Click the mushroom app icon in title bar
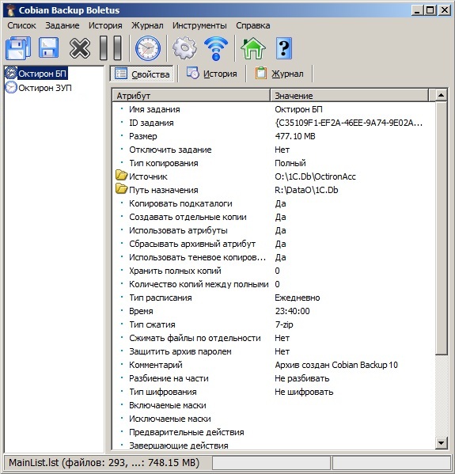455x474 pixels. [11, 10]
